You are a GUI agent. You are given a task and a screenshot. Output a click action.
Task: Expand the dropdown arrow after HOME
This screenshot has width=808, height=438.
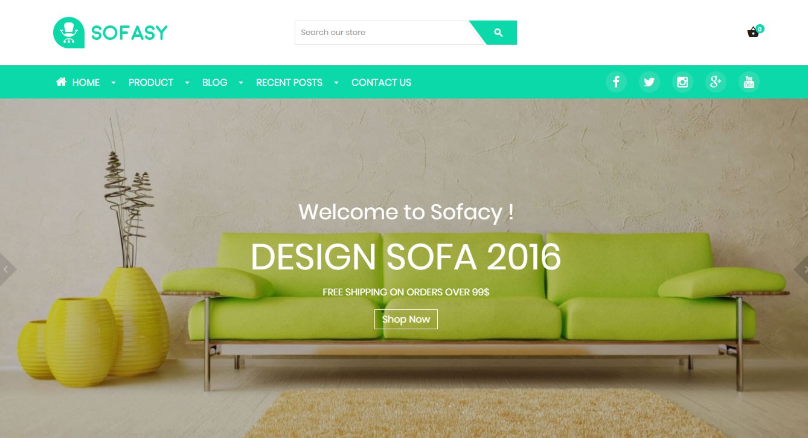click(x=113, y=83)
